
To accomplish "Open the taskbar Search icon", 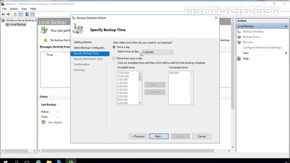I will point(17,162).
